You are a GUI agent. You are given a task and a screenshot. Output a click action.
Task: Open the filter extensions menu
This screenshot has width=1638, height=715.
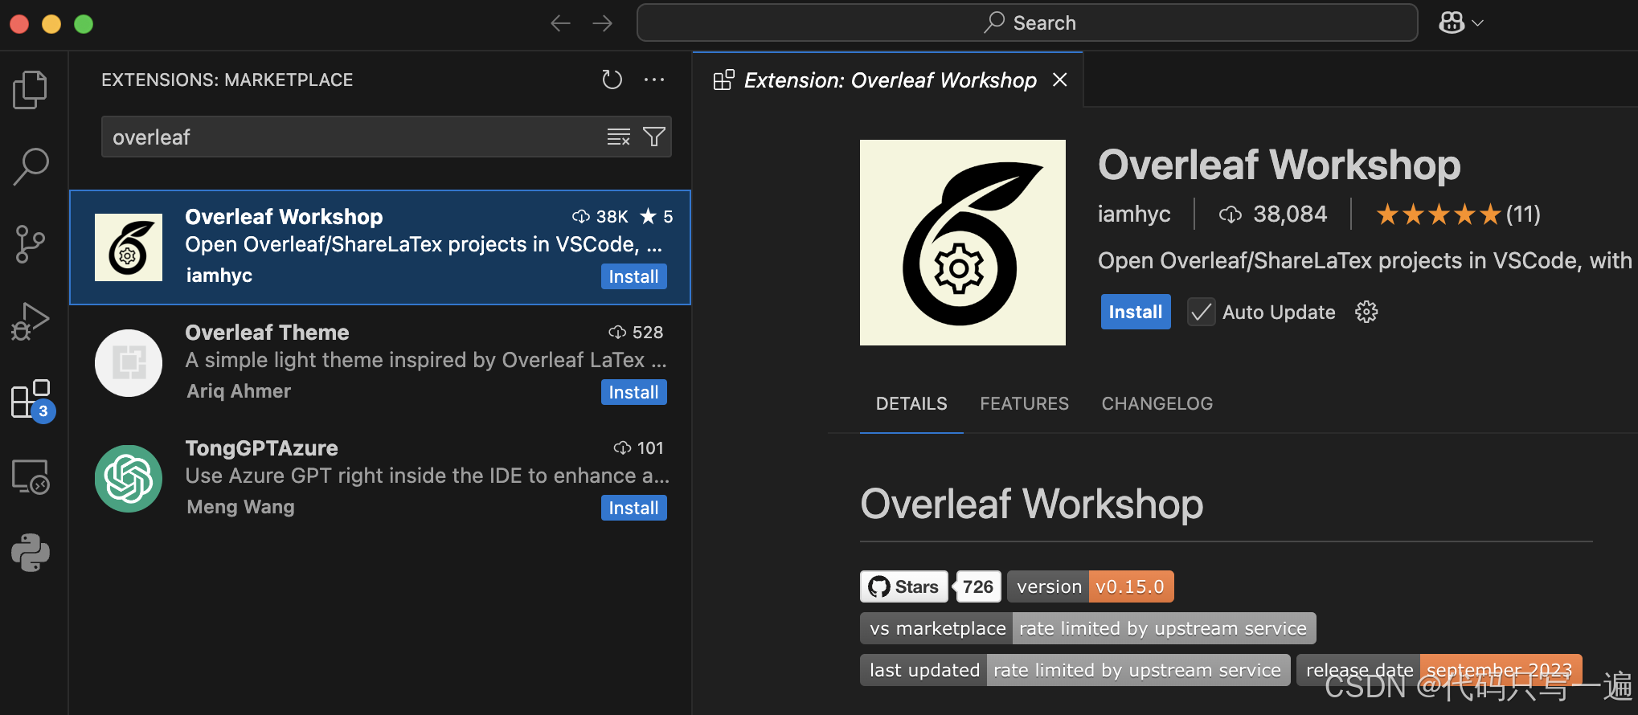coord(654,137)
